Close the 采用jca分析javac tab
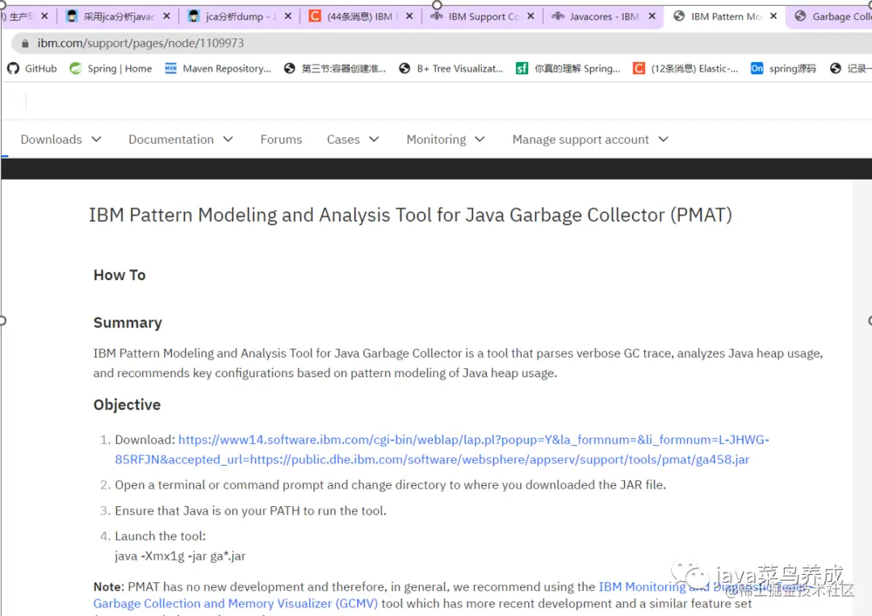Viewport: 872px width, 616px height. tap(166, 17)
